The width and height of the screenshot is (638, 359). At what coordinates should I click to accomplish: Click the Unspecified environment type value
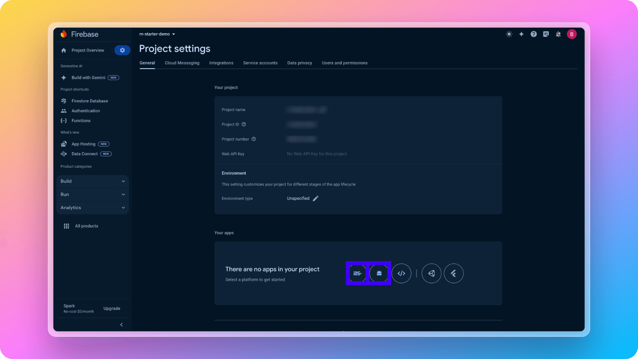click(298, 198)
